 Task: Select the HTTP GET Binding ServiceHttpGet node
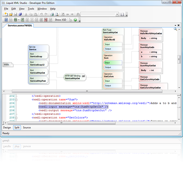75,77
